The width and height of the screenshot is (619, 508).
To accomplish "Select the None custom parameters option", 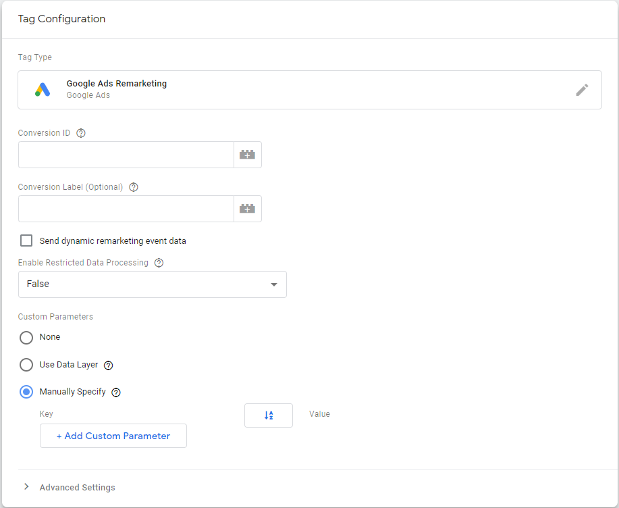I will pos(26,337).
